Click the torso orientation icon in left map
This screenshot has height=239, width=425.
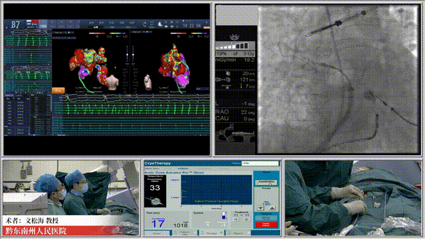[x=112, y=82]
